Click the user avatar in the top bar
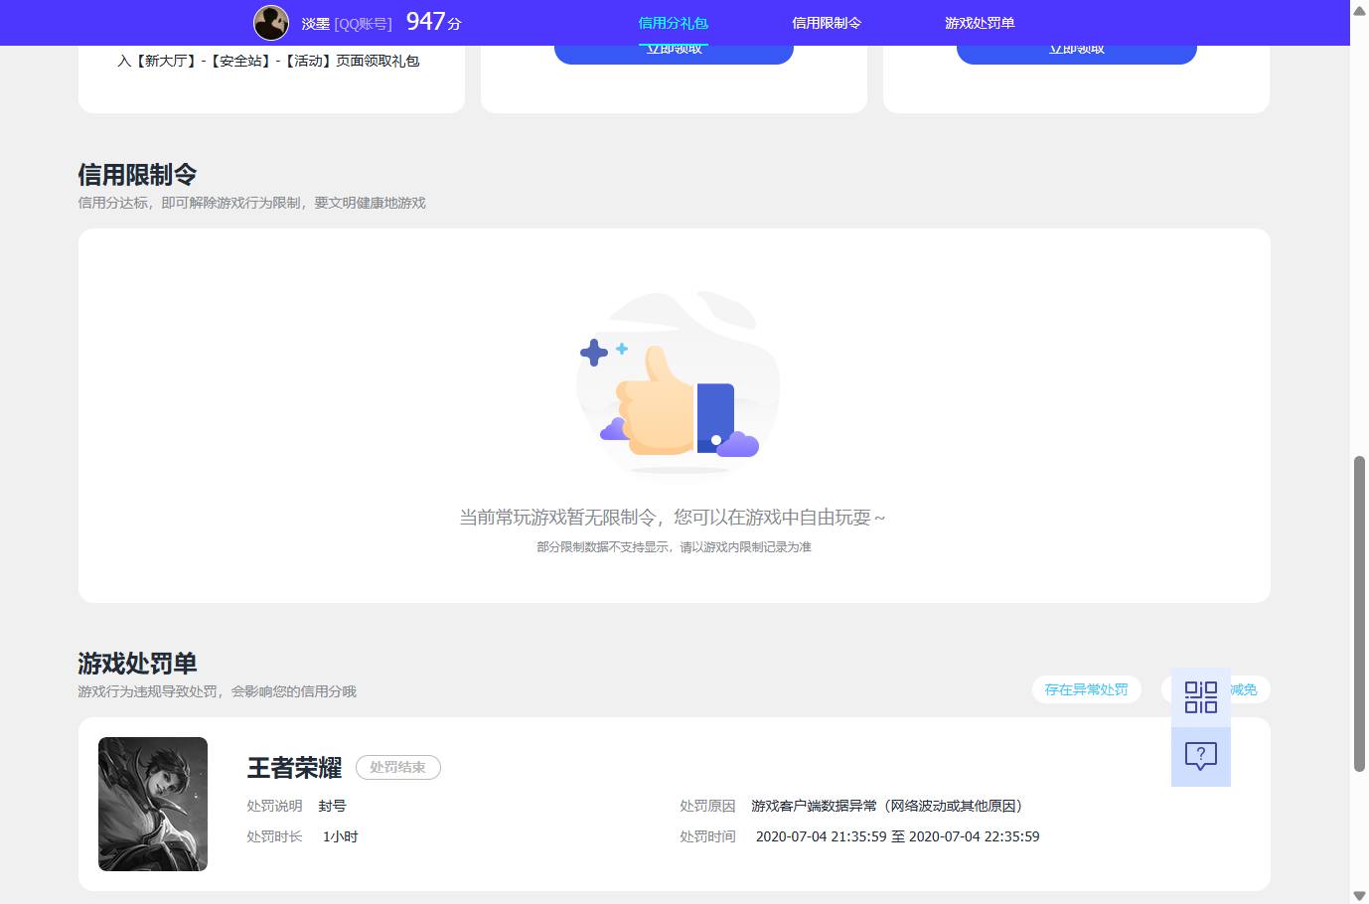 pos(270,23)
